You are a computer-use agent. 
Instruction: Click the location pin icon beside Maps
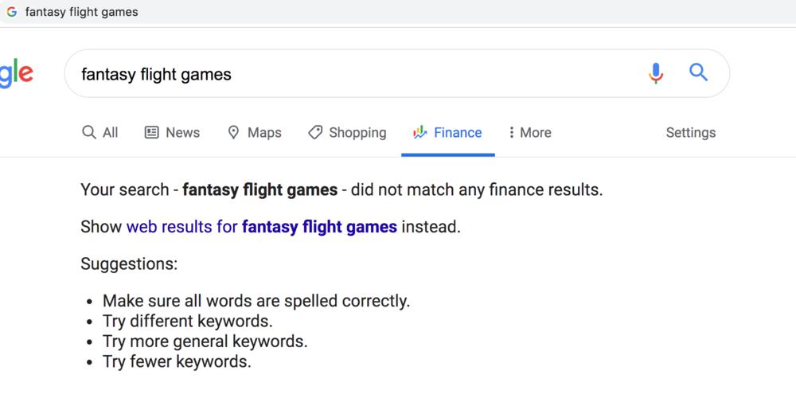(x=233, y=133)
